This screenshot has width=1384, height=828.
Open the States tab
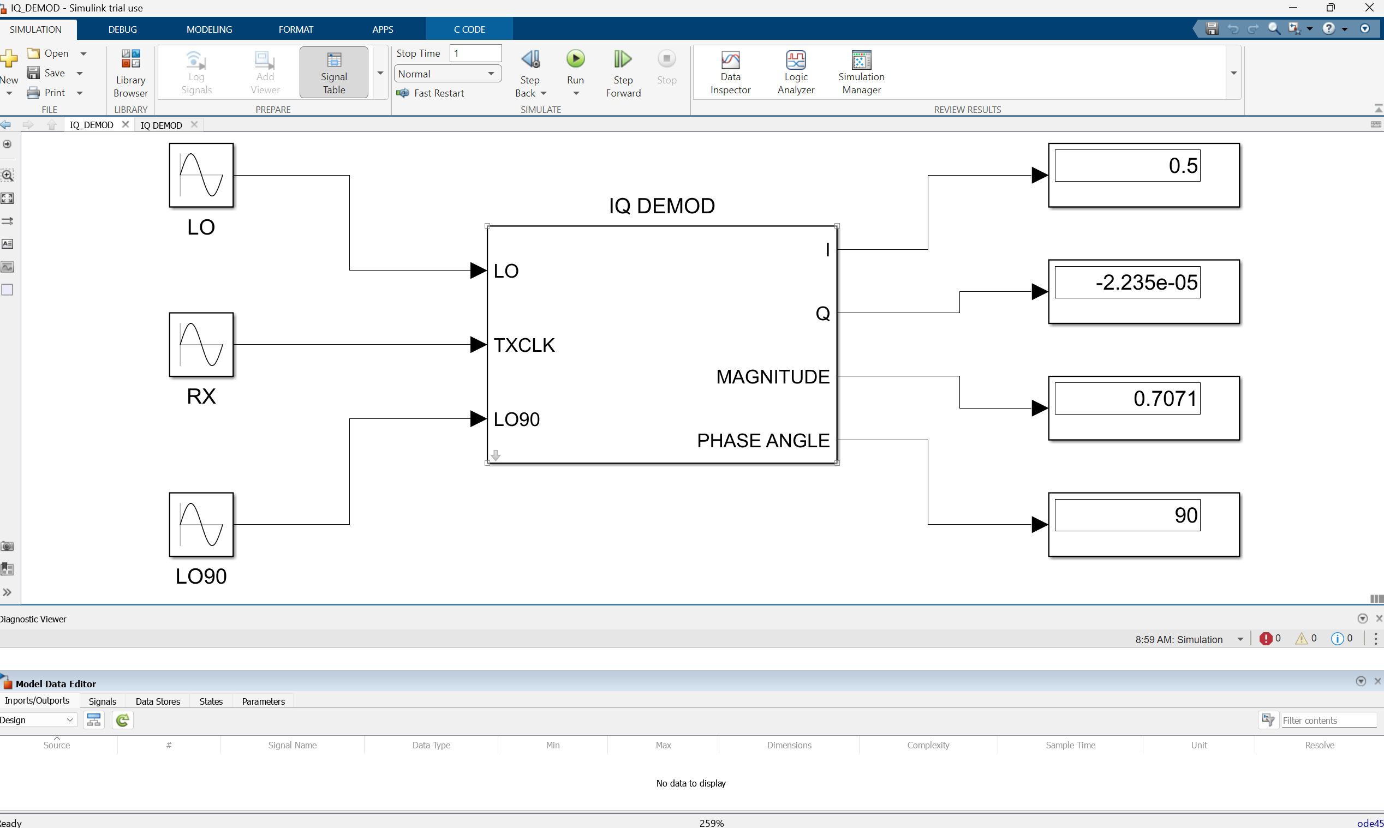(211, 701)
